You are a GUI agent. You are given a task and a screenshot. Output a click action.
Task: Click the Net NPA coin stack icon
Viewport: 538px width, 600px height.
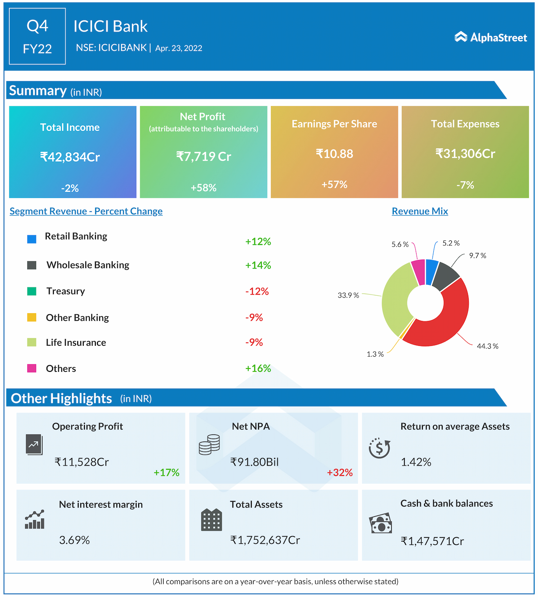[209, 445]
